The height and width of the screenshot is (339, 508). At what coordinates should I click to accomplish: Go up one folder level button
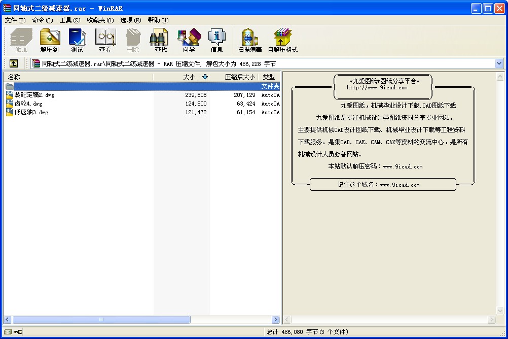click(14, 63)
